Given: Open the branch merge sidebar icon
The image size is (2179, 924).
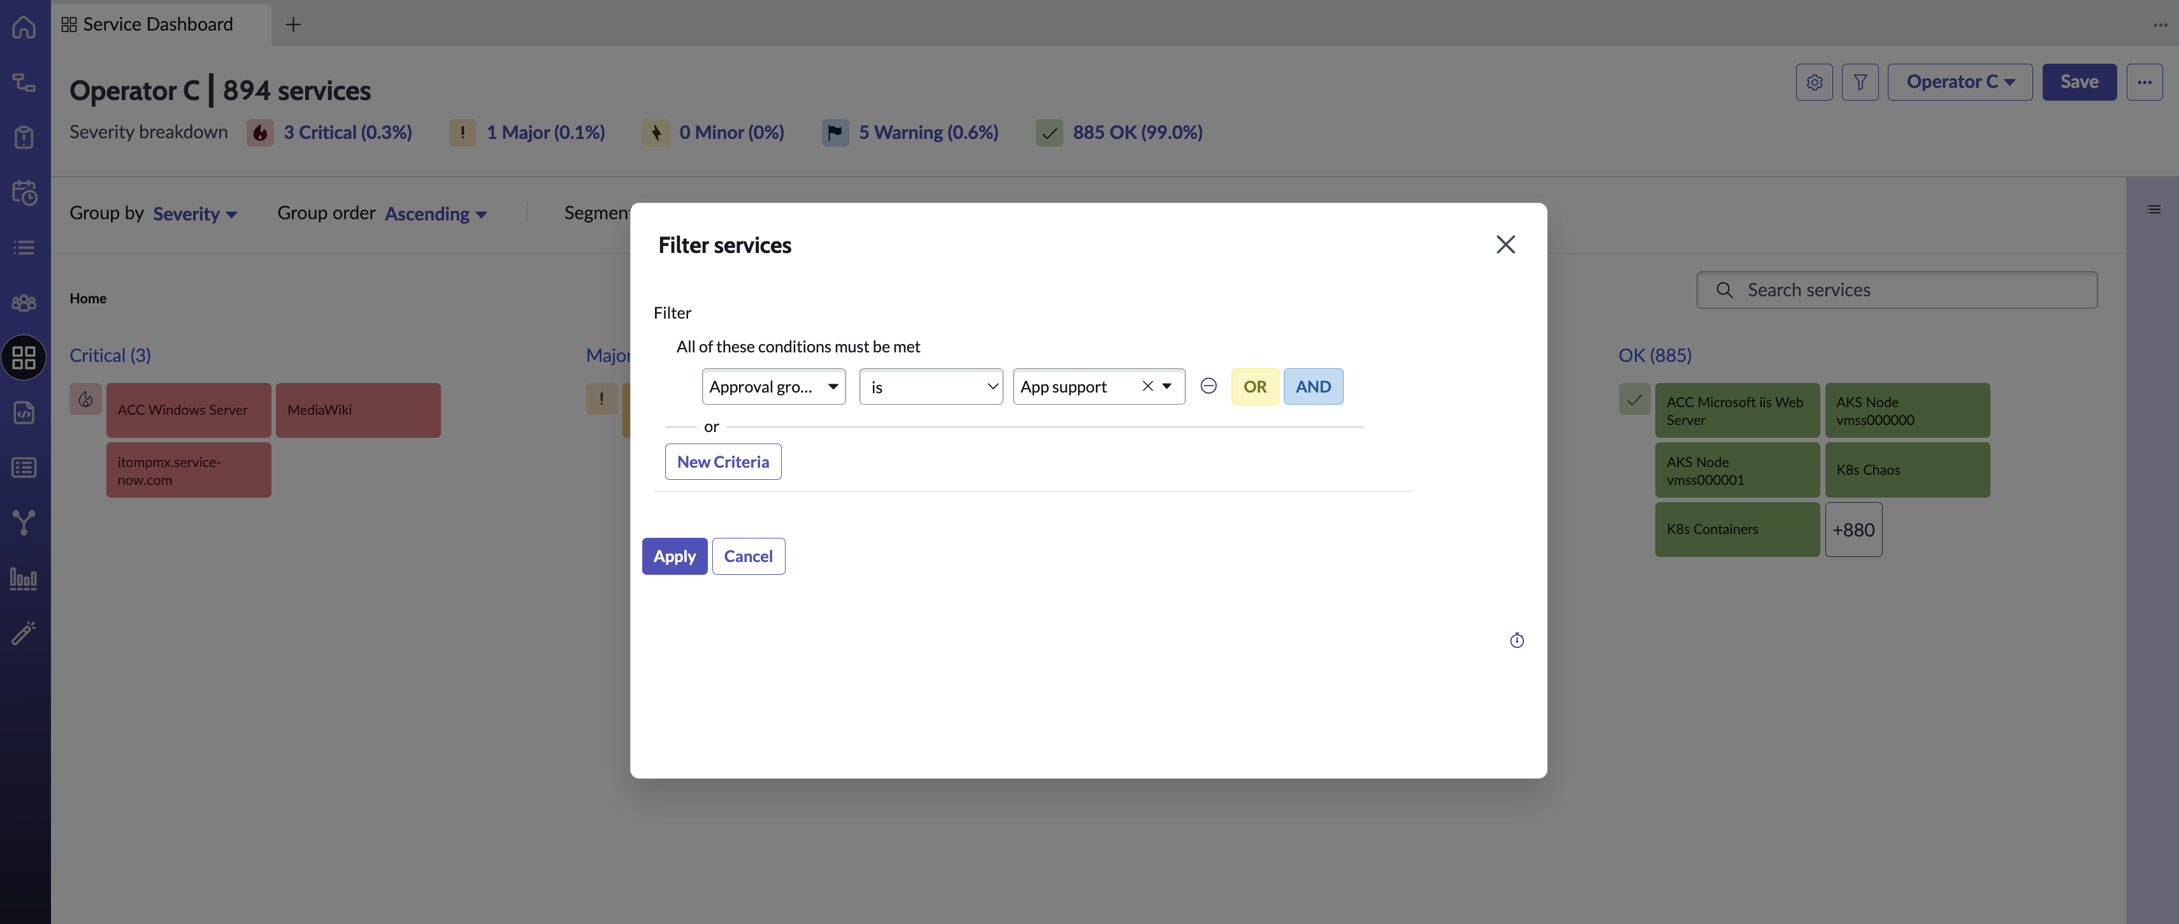Looking at the screenshot, I should pos(24,522).
